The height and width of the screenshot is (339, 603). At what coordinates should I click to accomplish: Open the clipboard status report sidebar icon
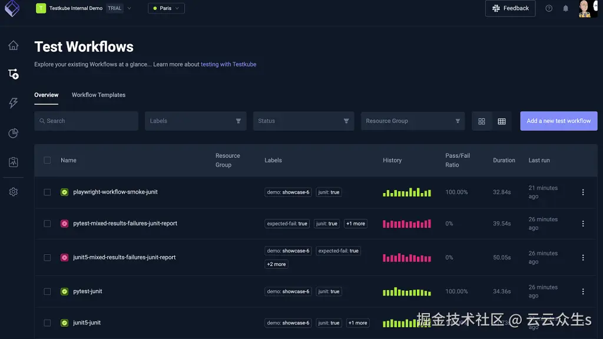[13, 162]
